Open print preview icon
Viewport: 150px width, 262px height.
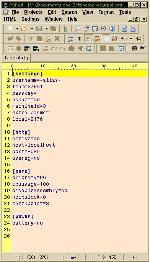pos(124,29)
